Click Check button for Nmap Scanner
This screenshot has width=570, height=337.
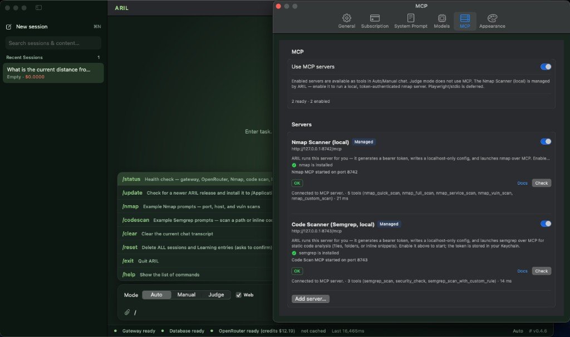pyautogui.click(x=541, y=183)
